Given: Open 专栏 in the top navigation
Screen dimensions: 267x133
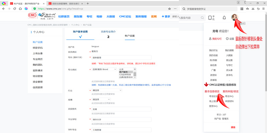Looking at the screenshot, I should [x=89, y=16].
